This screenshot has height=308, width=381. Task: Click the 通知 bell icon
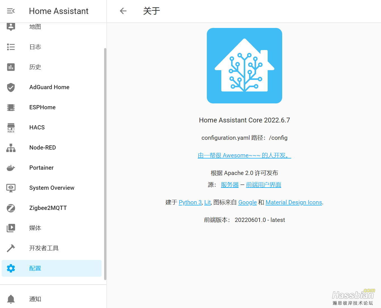pos(11,299)
